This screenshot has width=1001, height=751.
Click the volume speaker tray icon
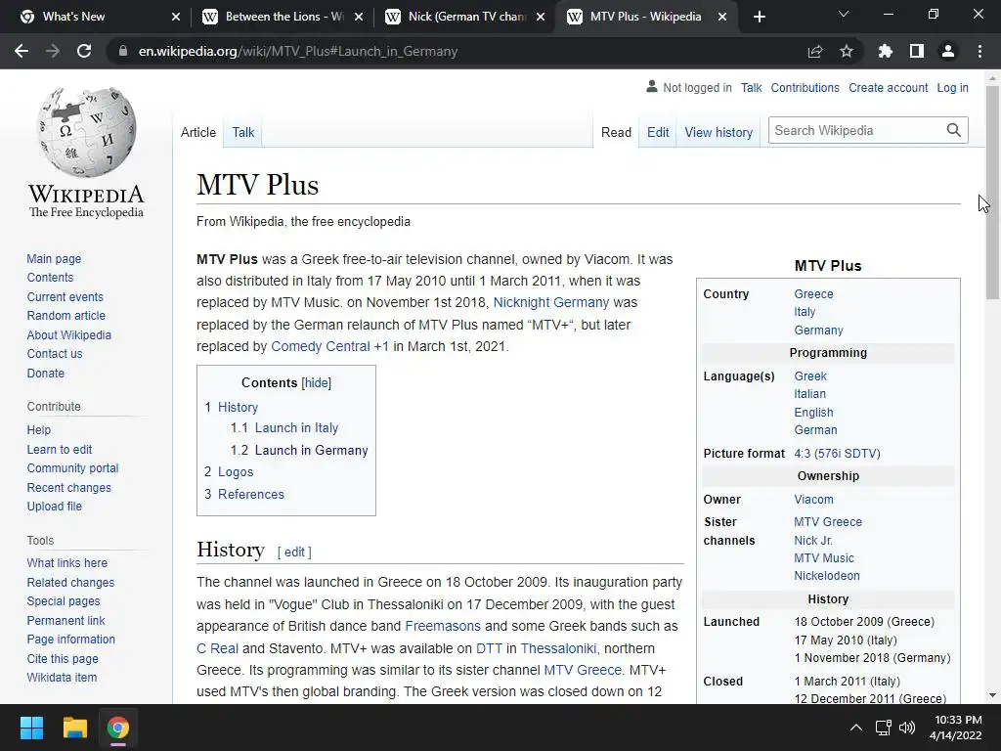pos(906,728)
